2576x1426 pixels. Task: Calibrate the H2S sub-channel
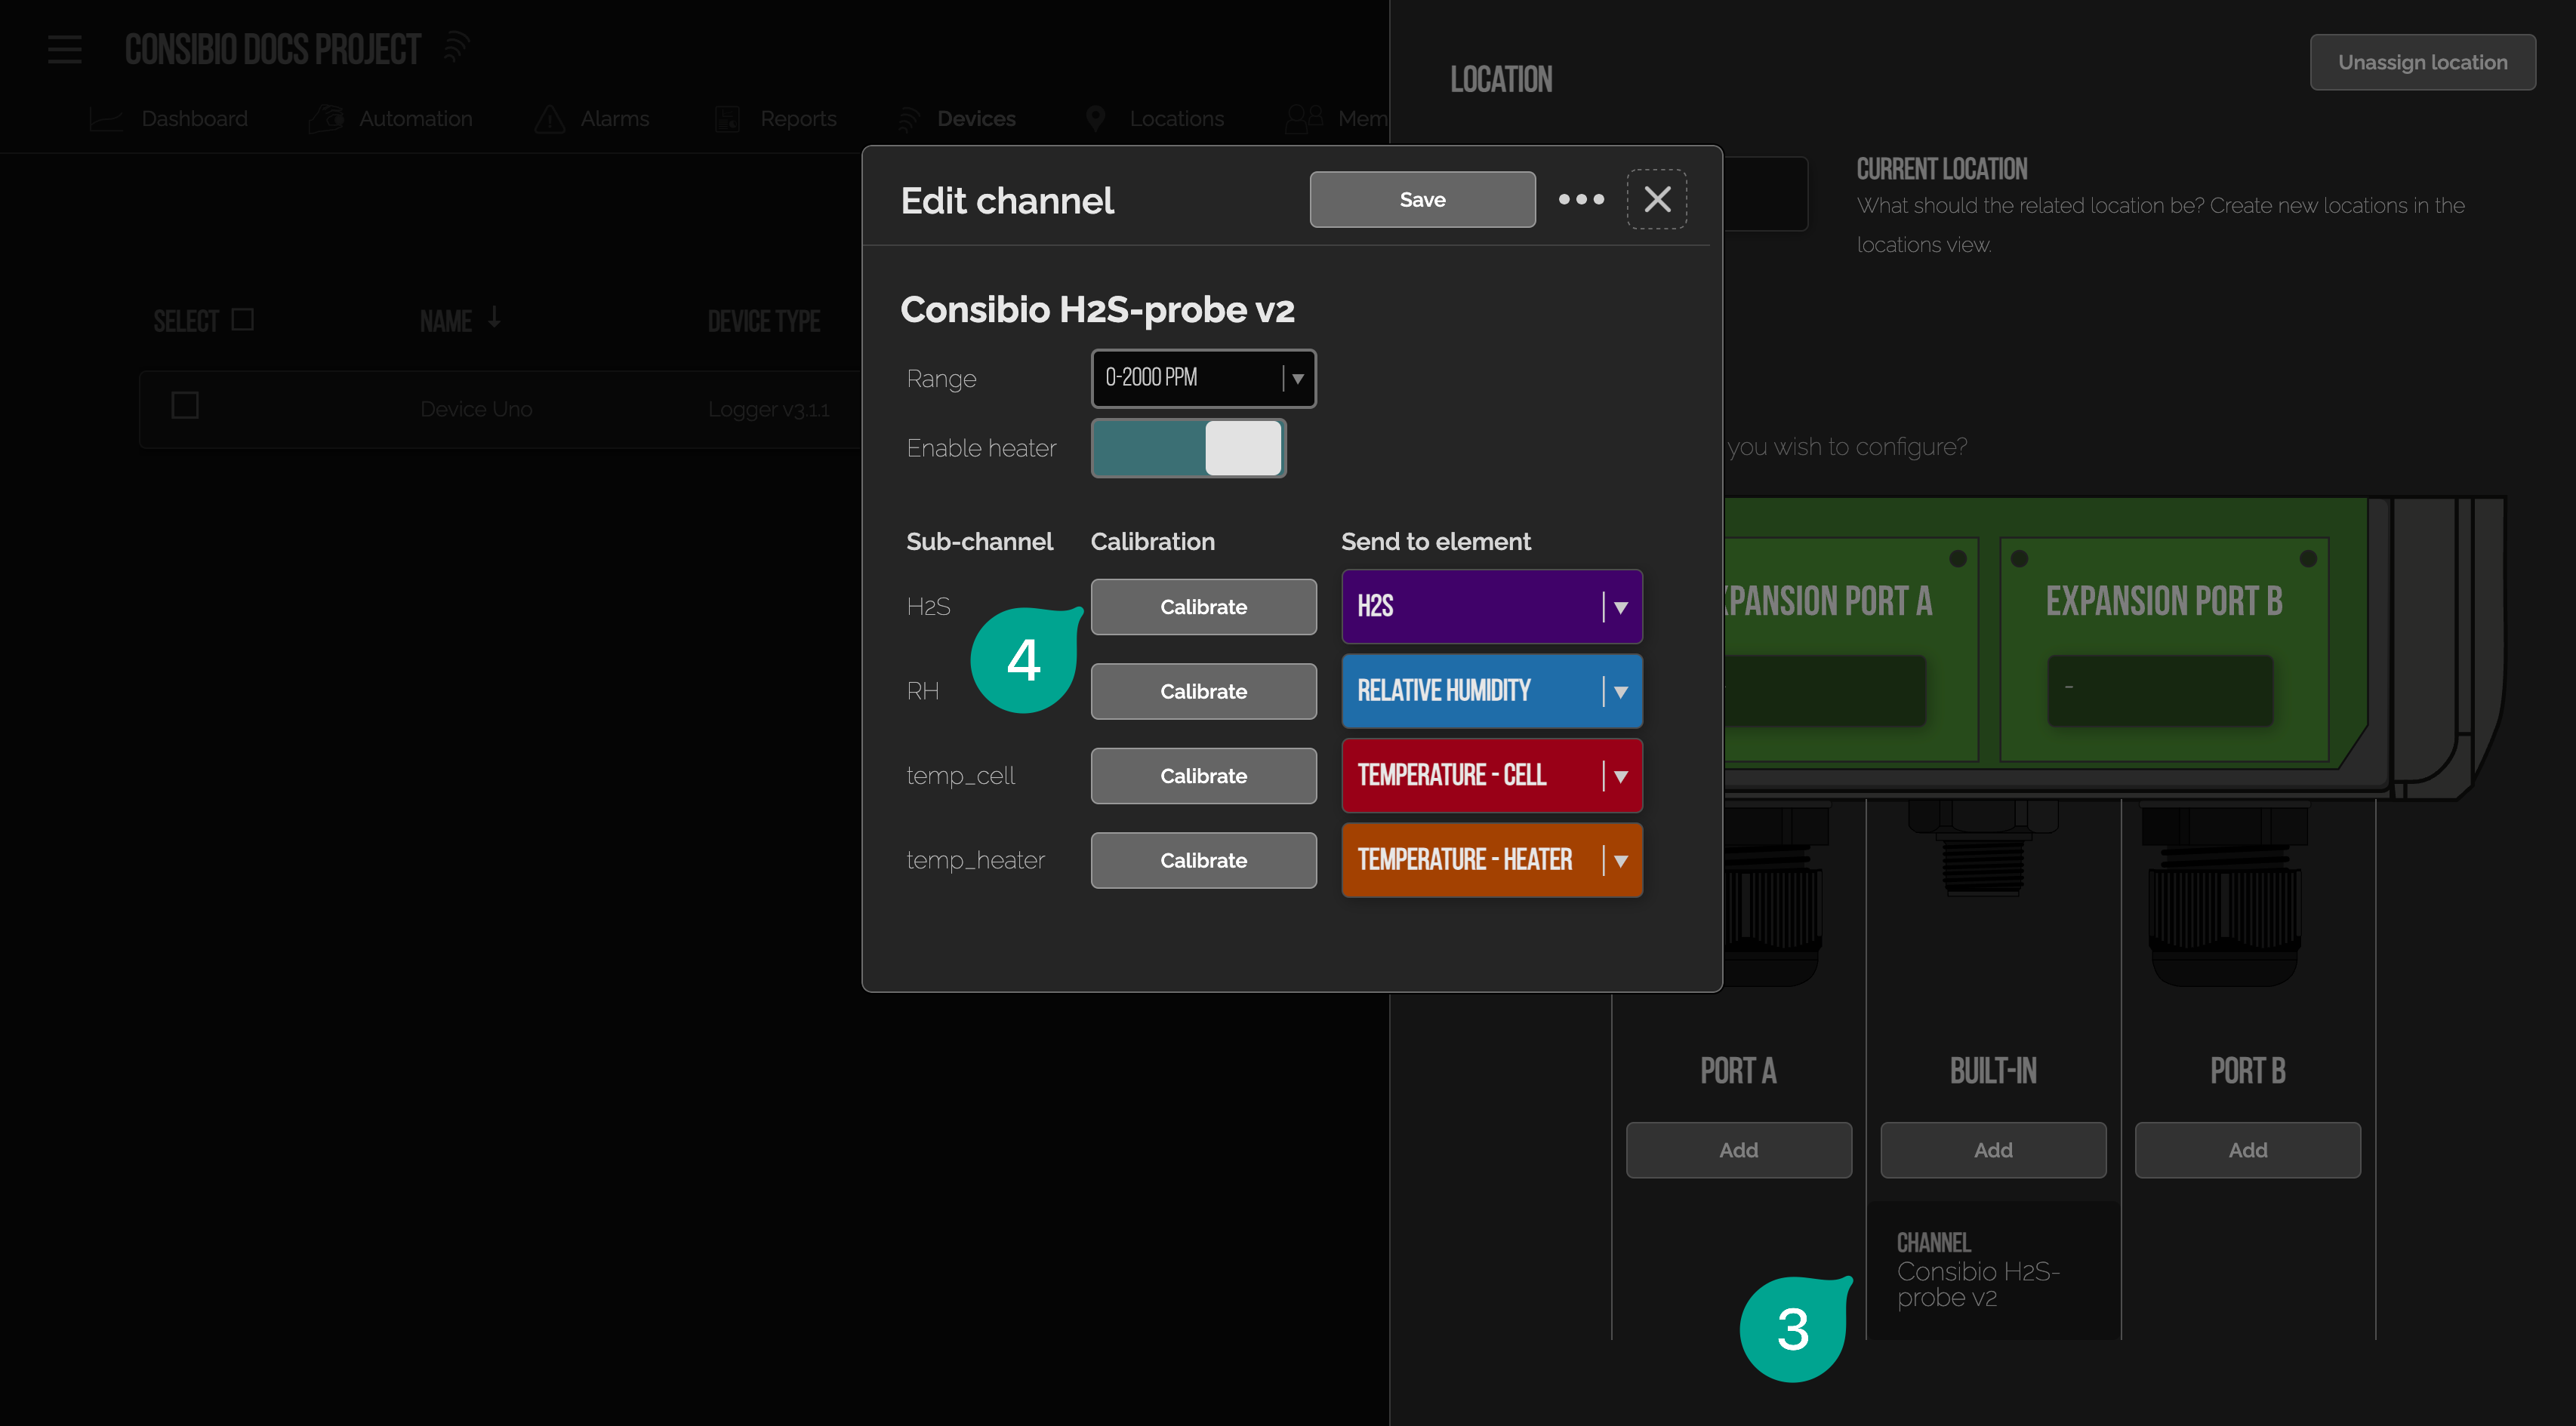(x=1203, y=607)
